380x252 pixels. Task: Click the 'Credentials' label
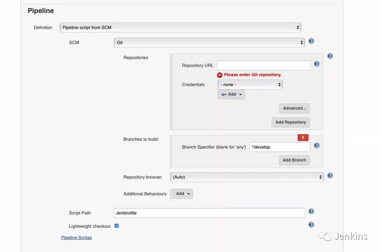[x=193, y=85]
